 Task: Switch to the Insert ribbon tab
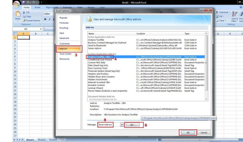click(x=37, y=7)
